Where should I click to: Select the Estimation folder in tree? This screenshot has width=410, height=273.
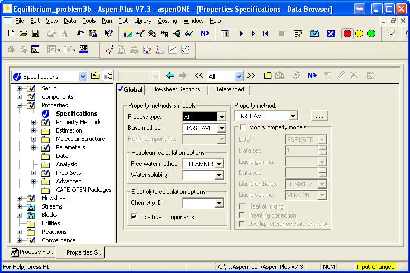(x=69, y=130)
